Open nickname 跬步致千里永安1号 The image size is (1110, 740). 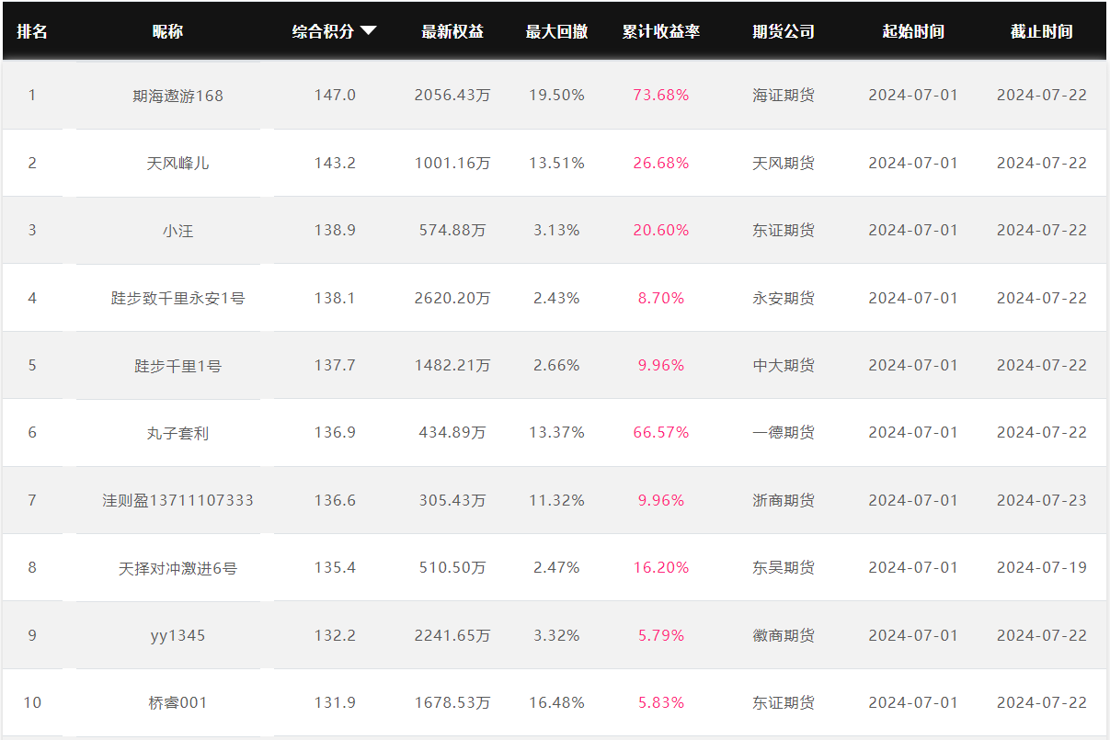177,298
